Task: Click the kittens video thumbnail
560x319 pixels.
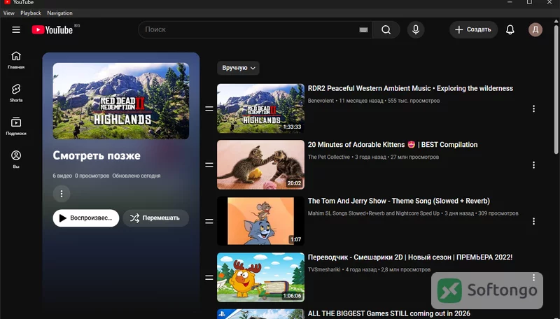Action: point(260,165)
